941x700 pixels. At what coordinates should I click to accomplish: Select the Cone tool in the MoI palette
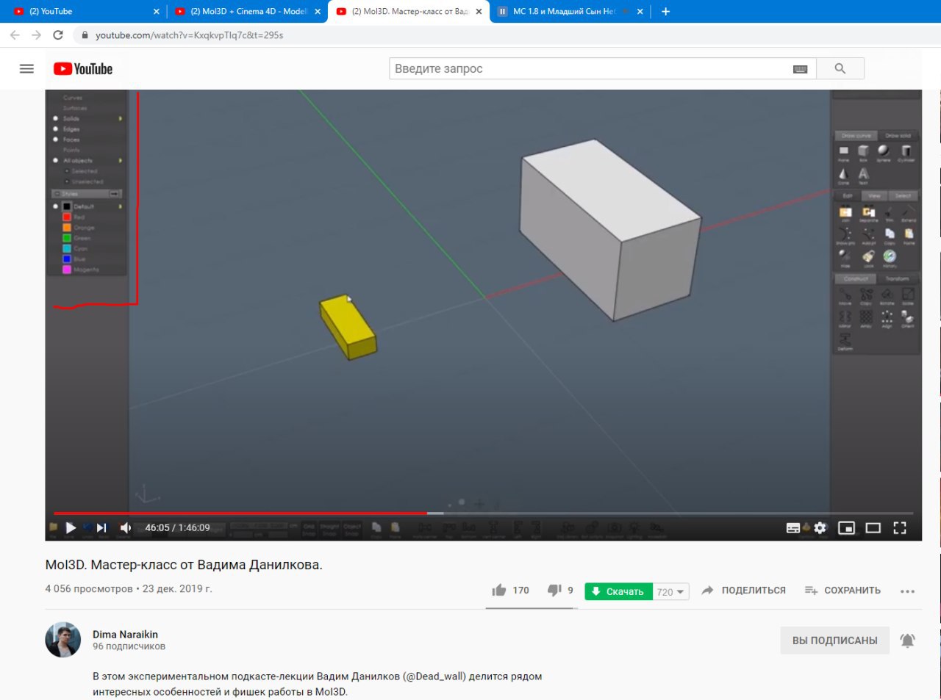click(843, 175)
